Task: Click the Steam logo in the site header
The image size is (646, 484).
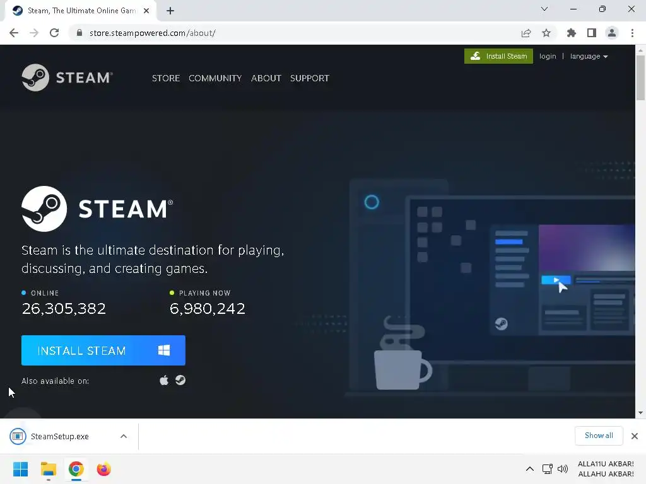Action: tap(67, 78)
